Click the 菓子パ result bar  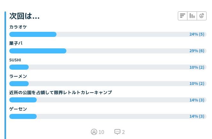point(108,51)
